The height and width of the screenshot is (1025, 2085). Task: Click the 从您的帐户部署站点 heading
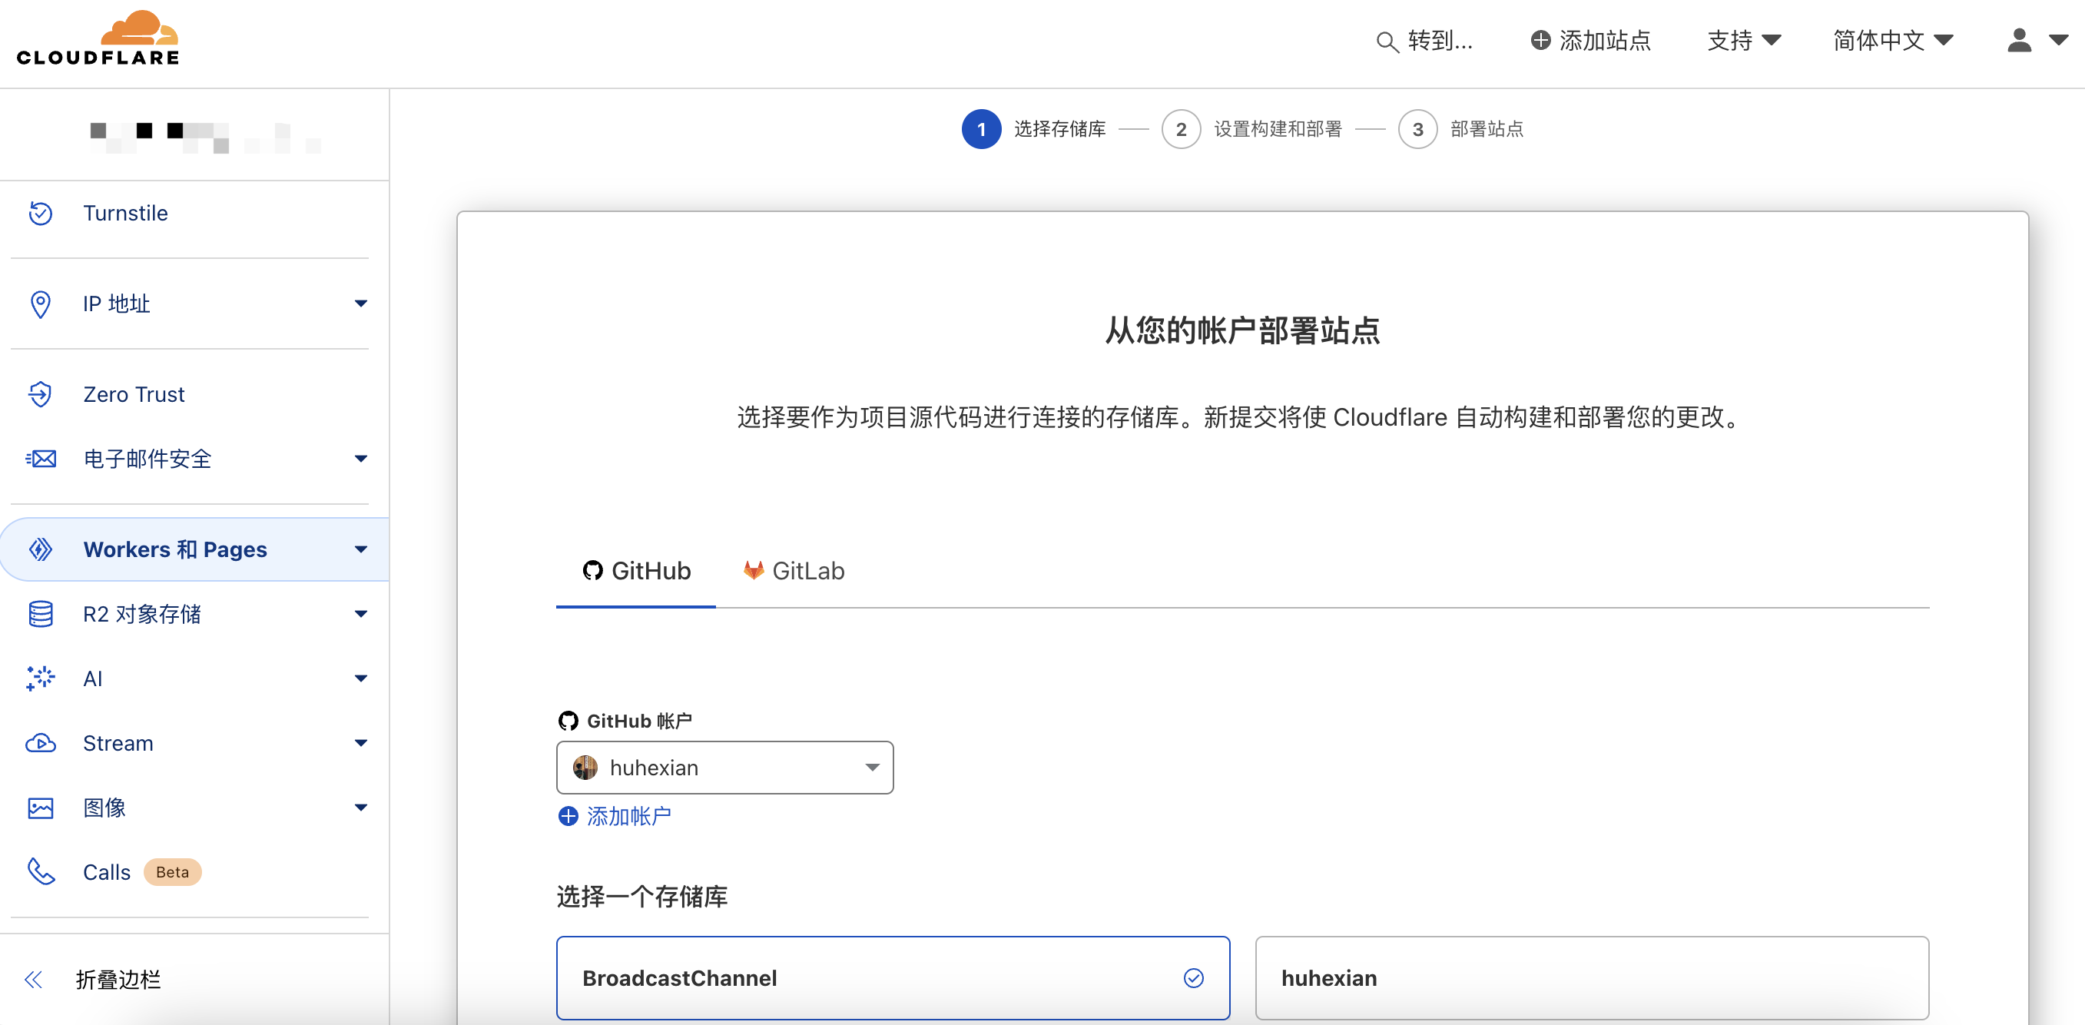point(1242,330)
